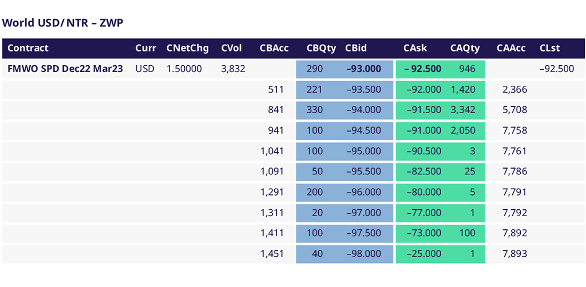Select ask quantity 3,342 cell
Screen dimensions: 586x287
(463, 110)
